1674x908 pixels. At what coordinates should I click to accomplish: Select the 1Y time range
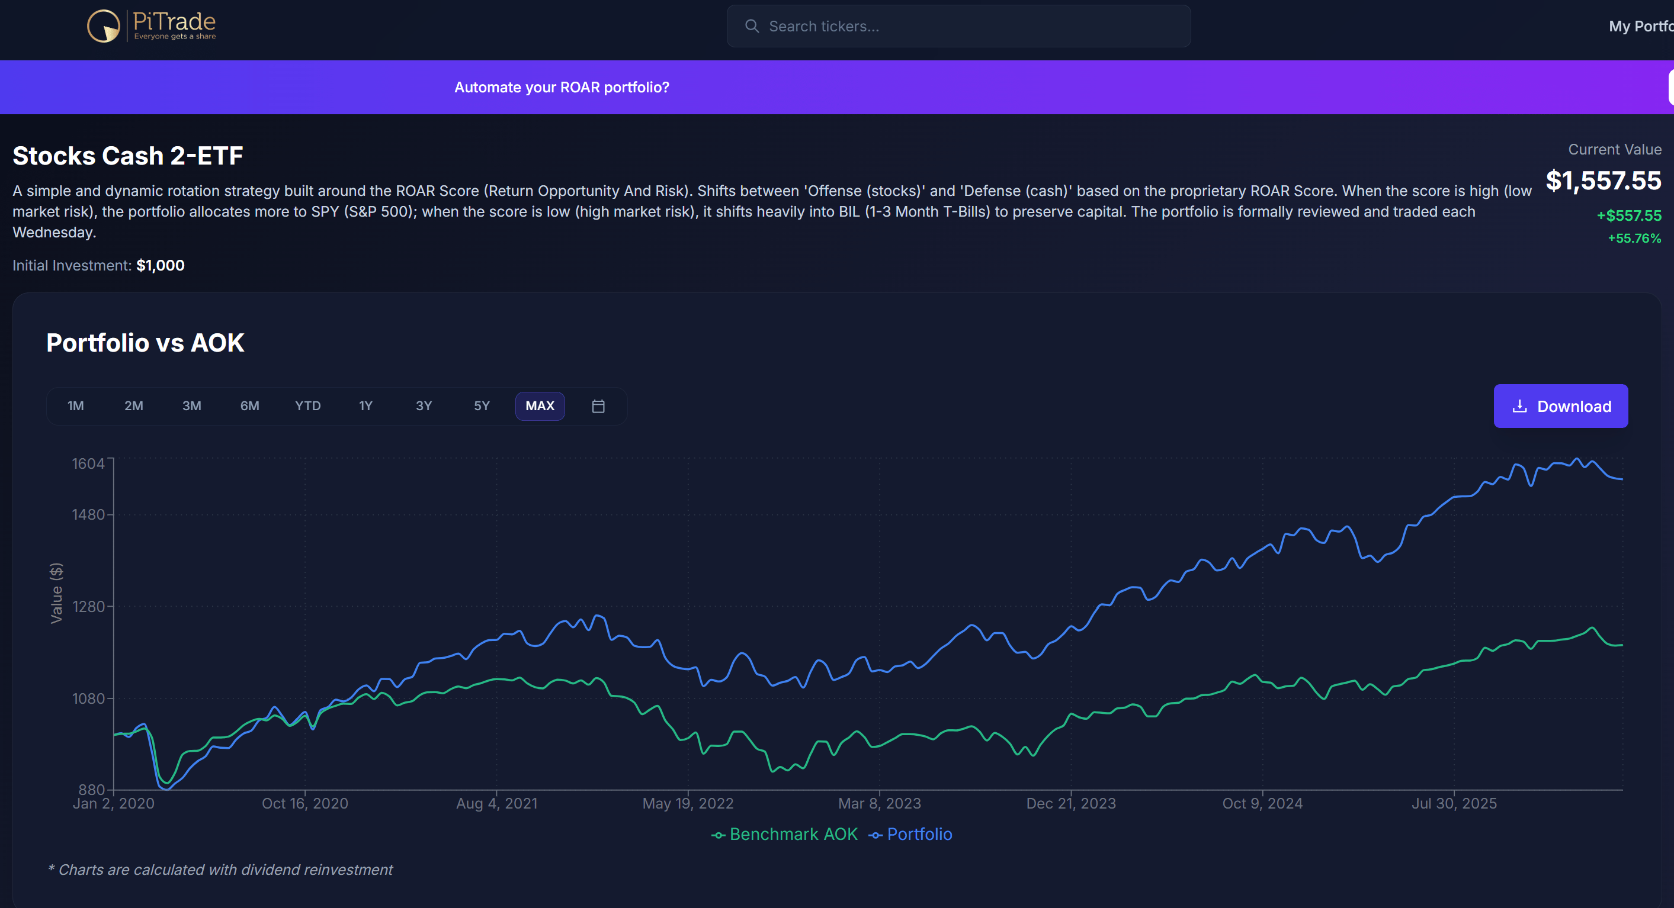366,406
